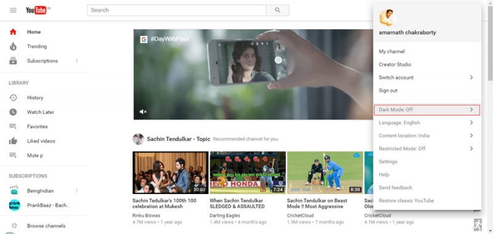Open title 'Sachin Tendulkar on Beast Mode'

[317, 203]
